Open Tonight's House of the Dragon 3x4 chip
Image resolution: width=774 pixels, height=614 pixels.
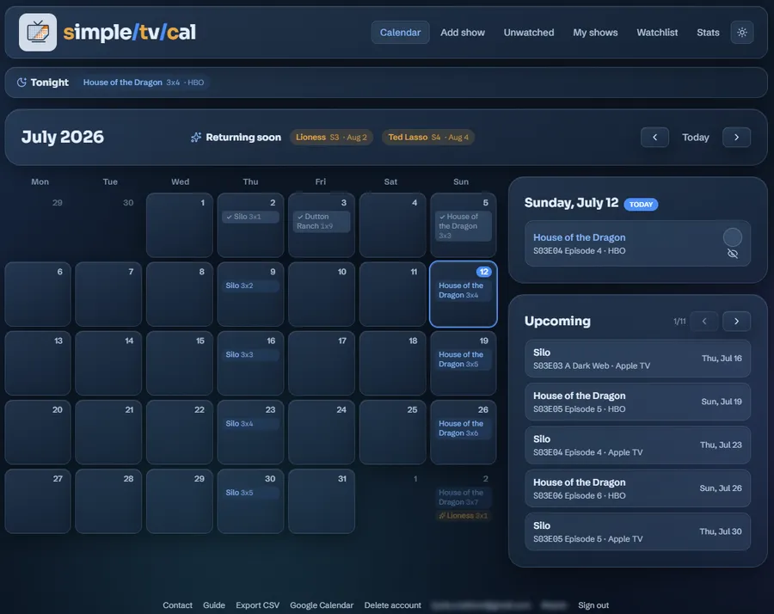click(144, 83)
